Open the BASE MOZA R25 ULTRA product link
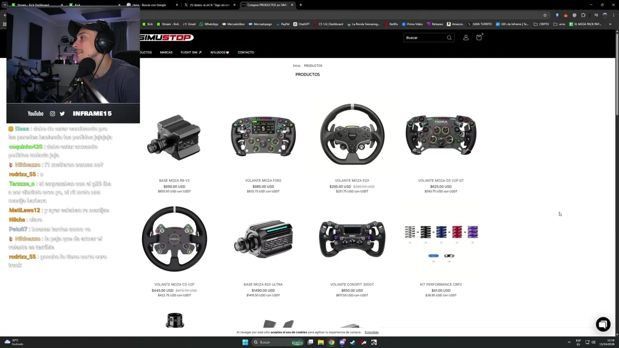This screenshot has width=619, height=348. point(263,285)
